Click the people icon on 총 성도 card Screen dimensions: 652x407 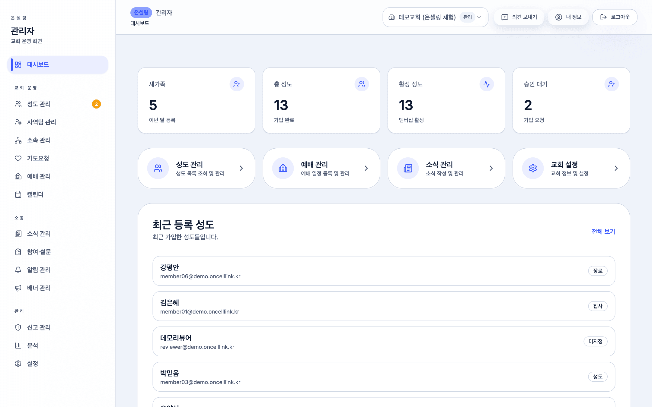362,84
